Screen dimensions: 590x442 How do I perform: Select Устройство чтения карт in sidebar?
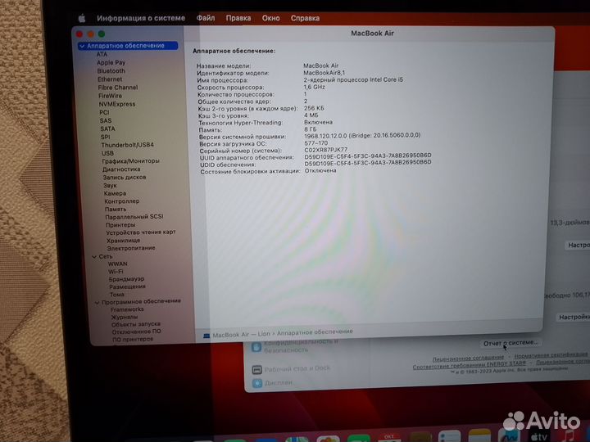140,232
